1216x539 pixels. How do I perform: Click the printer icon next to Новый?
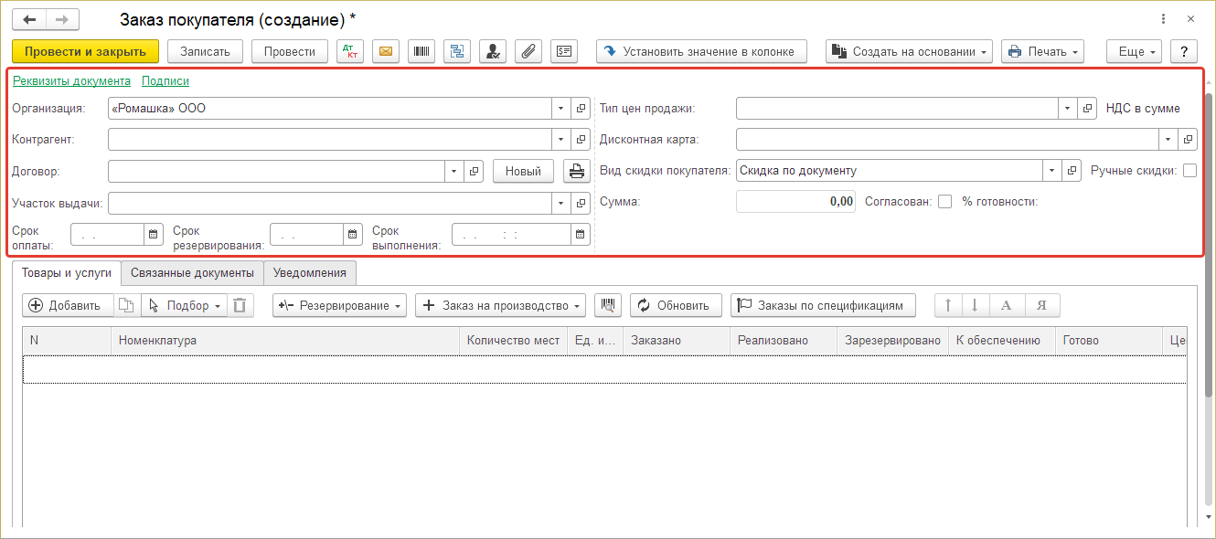[x=576, y=171]
